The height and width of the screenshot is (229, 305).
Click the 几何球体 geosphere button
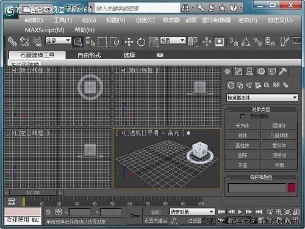(279, 136)
